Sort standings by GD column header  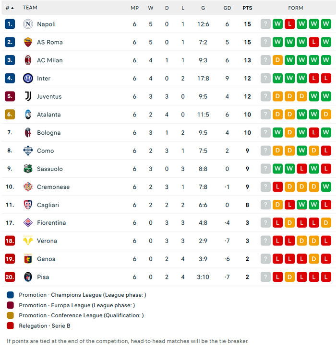[x=227, y=8]
